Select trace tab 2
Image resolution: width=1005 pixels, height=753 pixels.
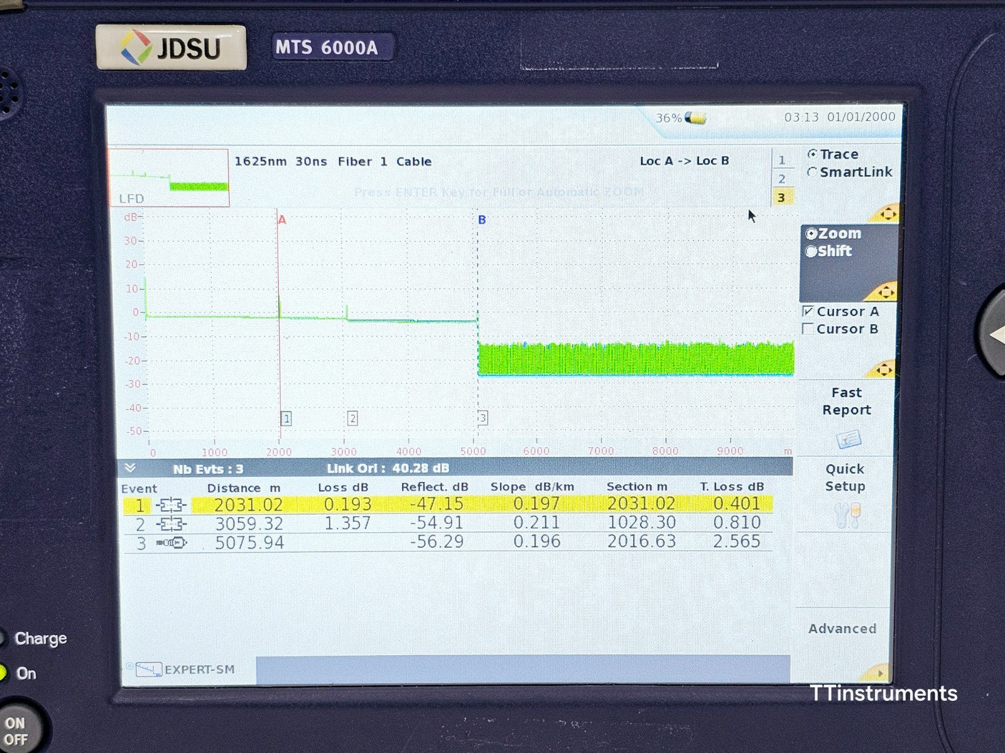click(x=783, y=179)
